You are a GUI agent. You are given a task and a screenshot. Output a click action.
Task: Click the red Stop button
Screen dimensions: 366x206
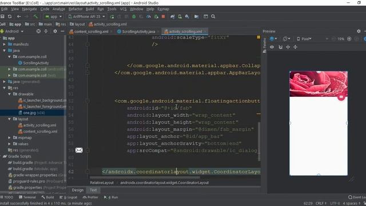click(164, 17)
